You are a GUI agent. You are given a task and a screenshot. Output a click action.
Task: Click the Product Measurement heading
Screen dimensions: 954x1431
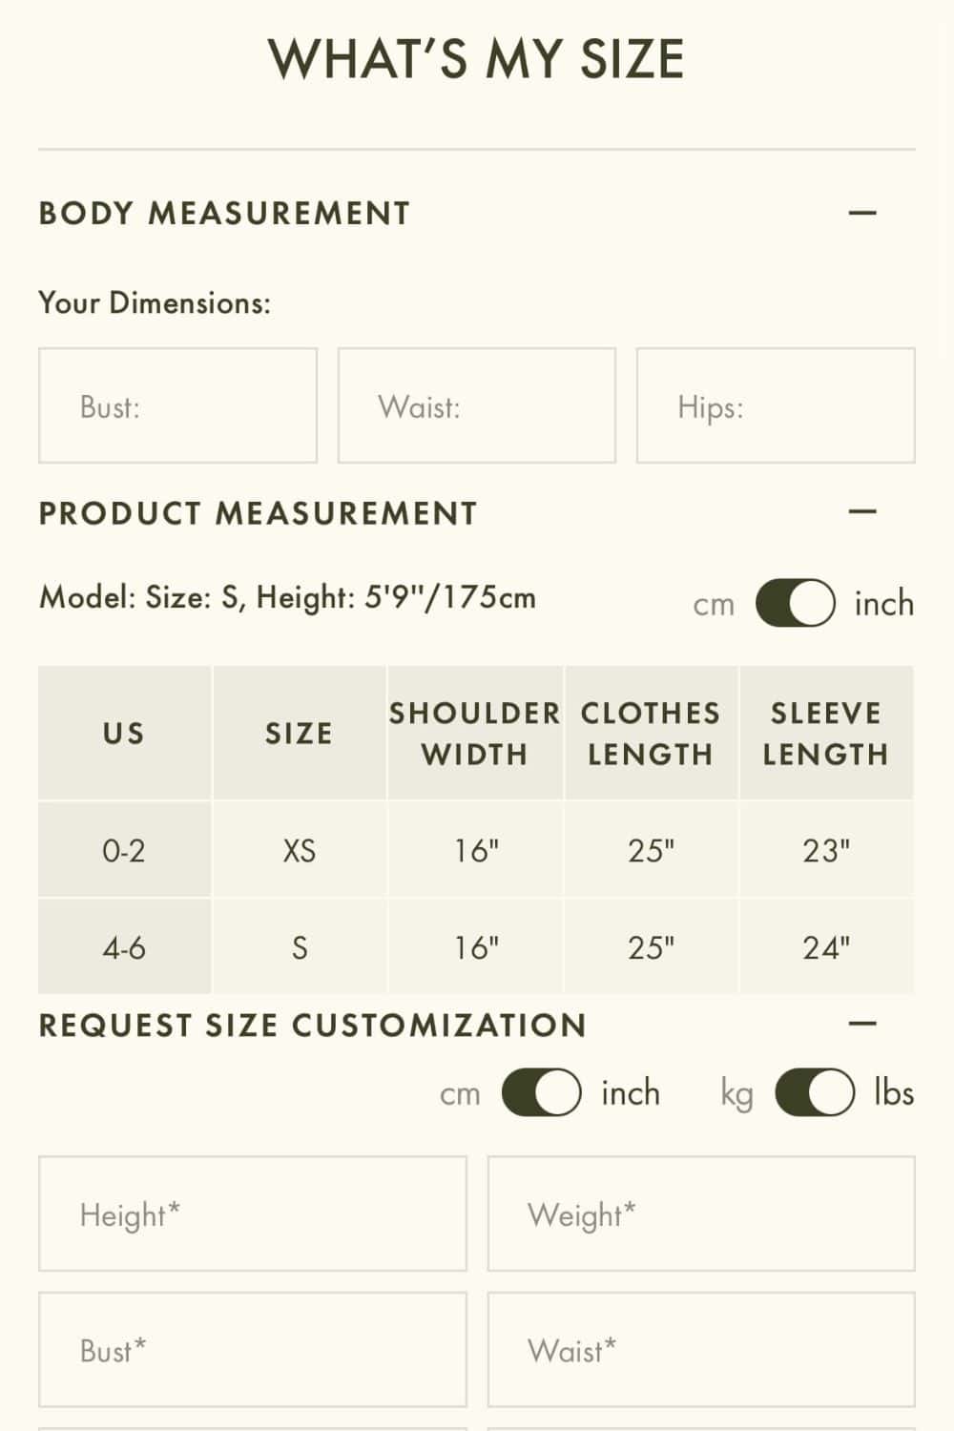(x=258, y=513)
